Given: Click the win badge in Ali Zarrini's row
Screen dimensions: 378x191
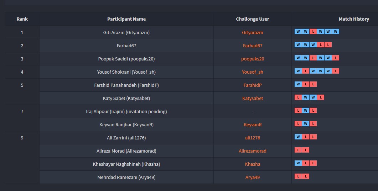Looking at the screenshot, I should (x=298, y=137).
